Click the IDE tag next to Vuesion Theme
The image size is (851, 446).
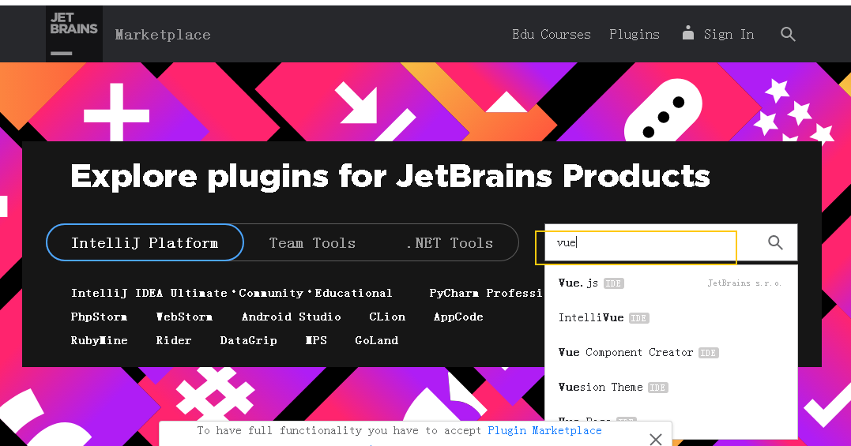pos(657,388)
